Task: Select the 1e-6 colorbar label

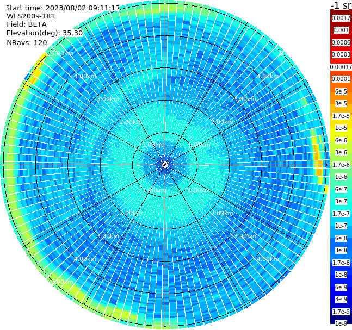Action: point(341,177)
